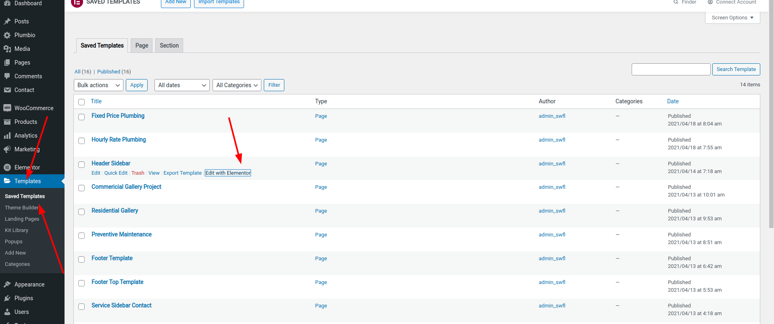
Task: Click the page's vertical scrollbar
Action: click(771, 121)
